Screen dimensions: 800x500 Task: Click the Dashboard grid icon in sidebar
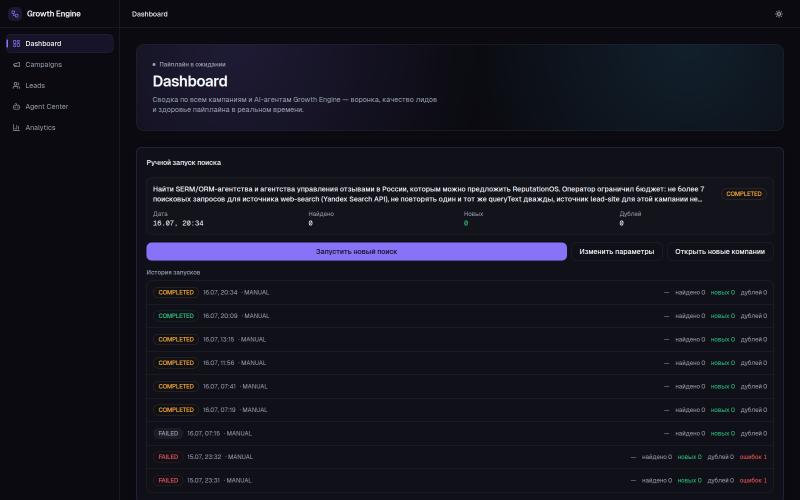pos(16,43)
